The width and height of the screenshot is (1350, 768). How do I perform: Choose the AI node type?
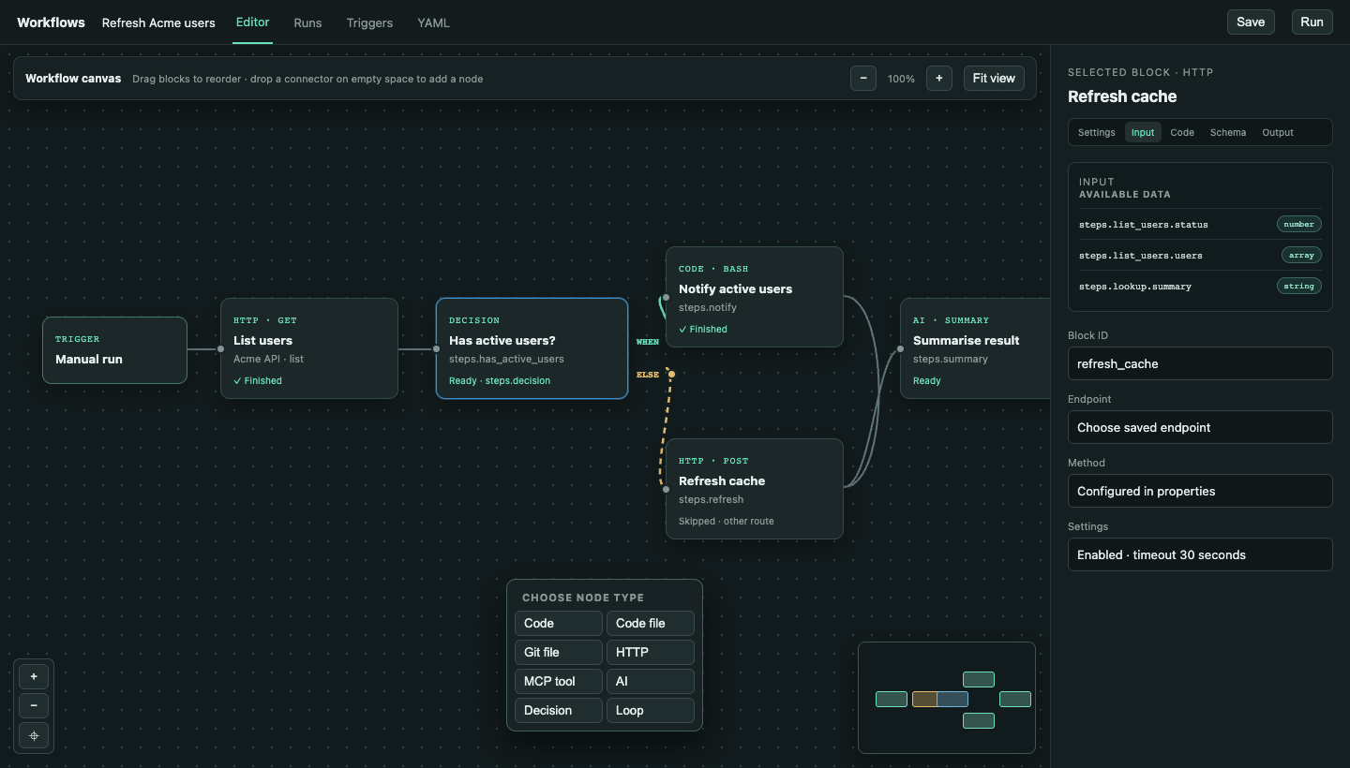[651, 682]
